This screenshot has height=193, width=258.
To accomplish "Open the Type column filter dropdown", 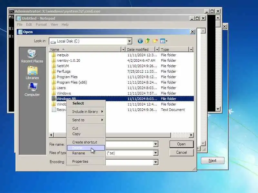I will 191,50.
